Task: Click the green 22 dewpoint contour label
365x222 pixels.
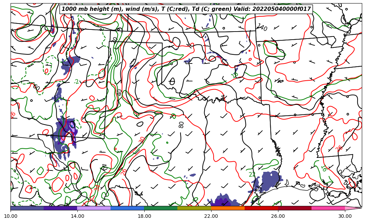Action: click(252, 175)
